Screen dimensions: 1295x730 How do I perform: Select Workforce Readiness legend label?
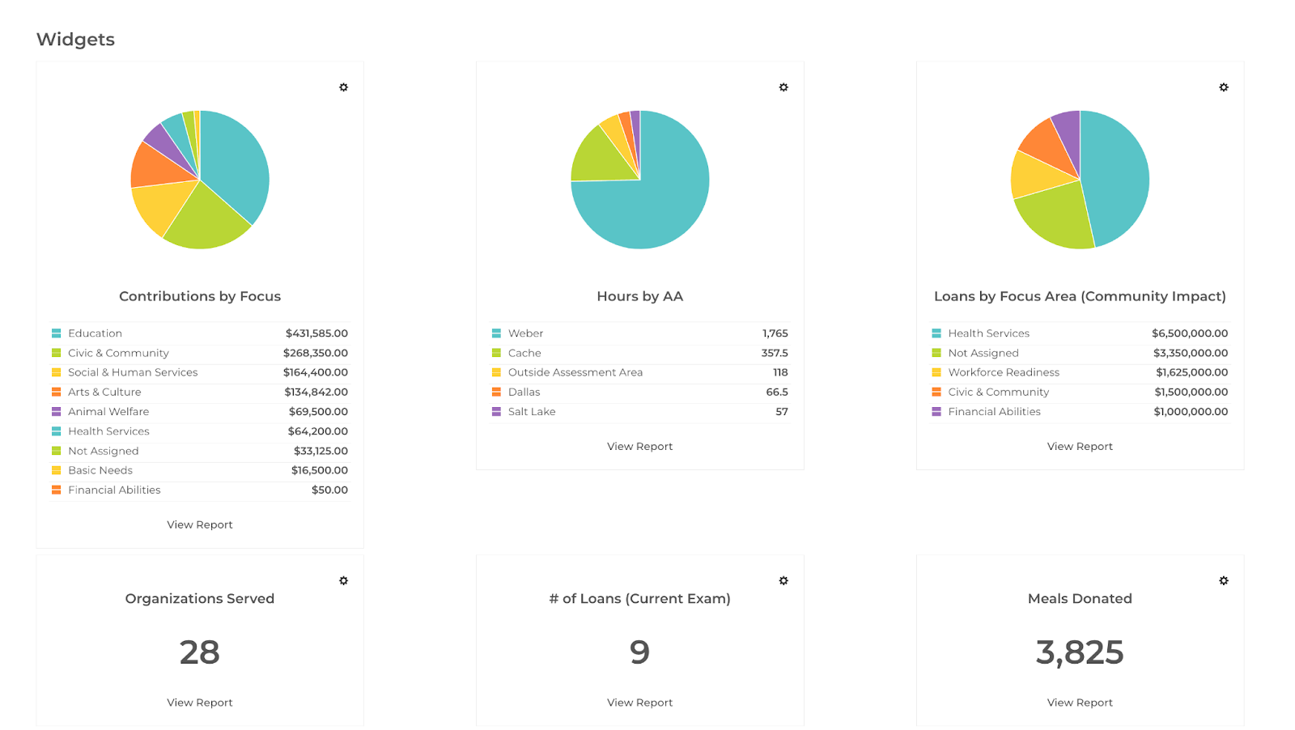click(1004, 372)
